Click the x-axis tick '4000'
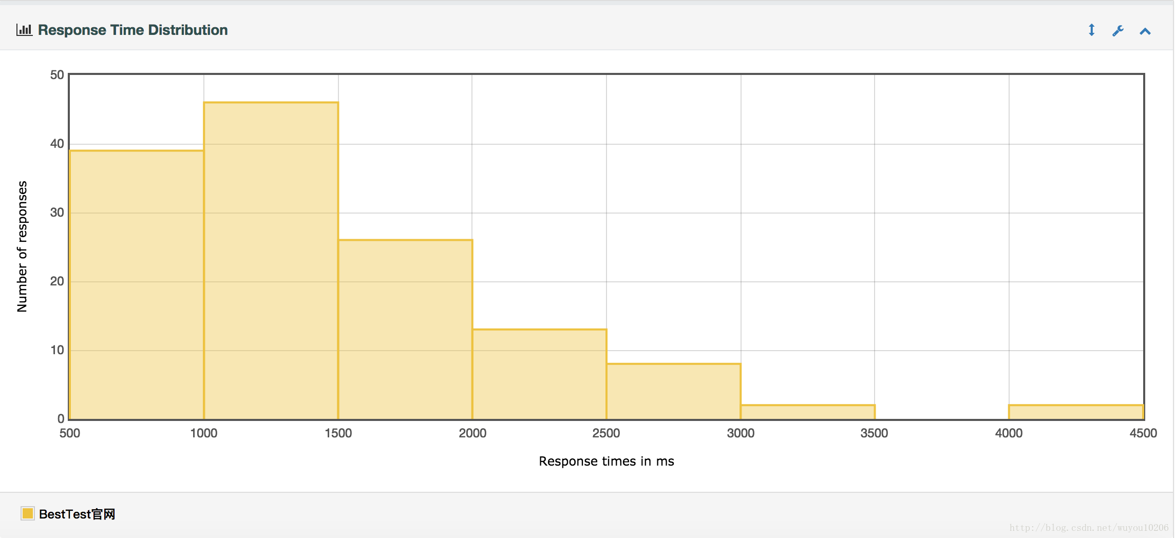 pos(1009,433)
